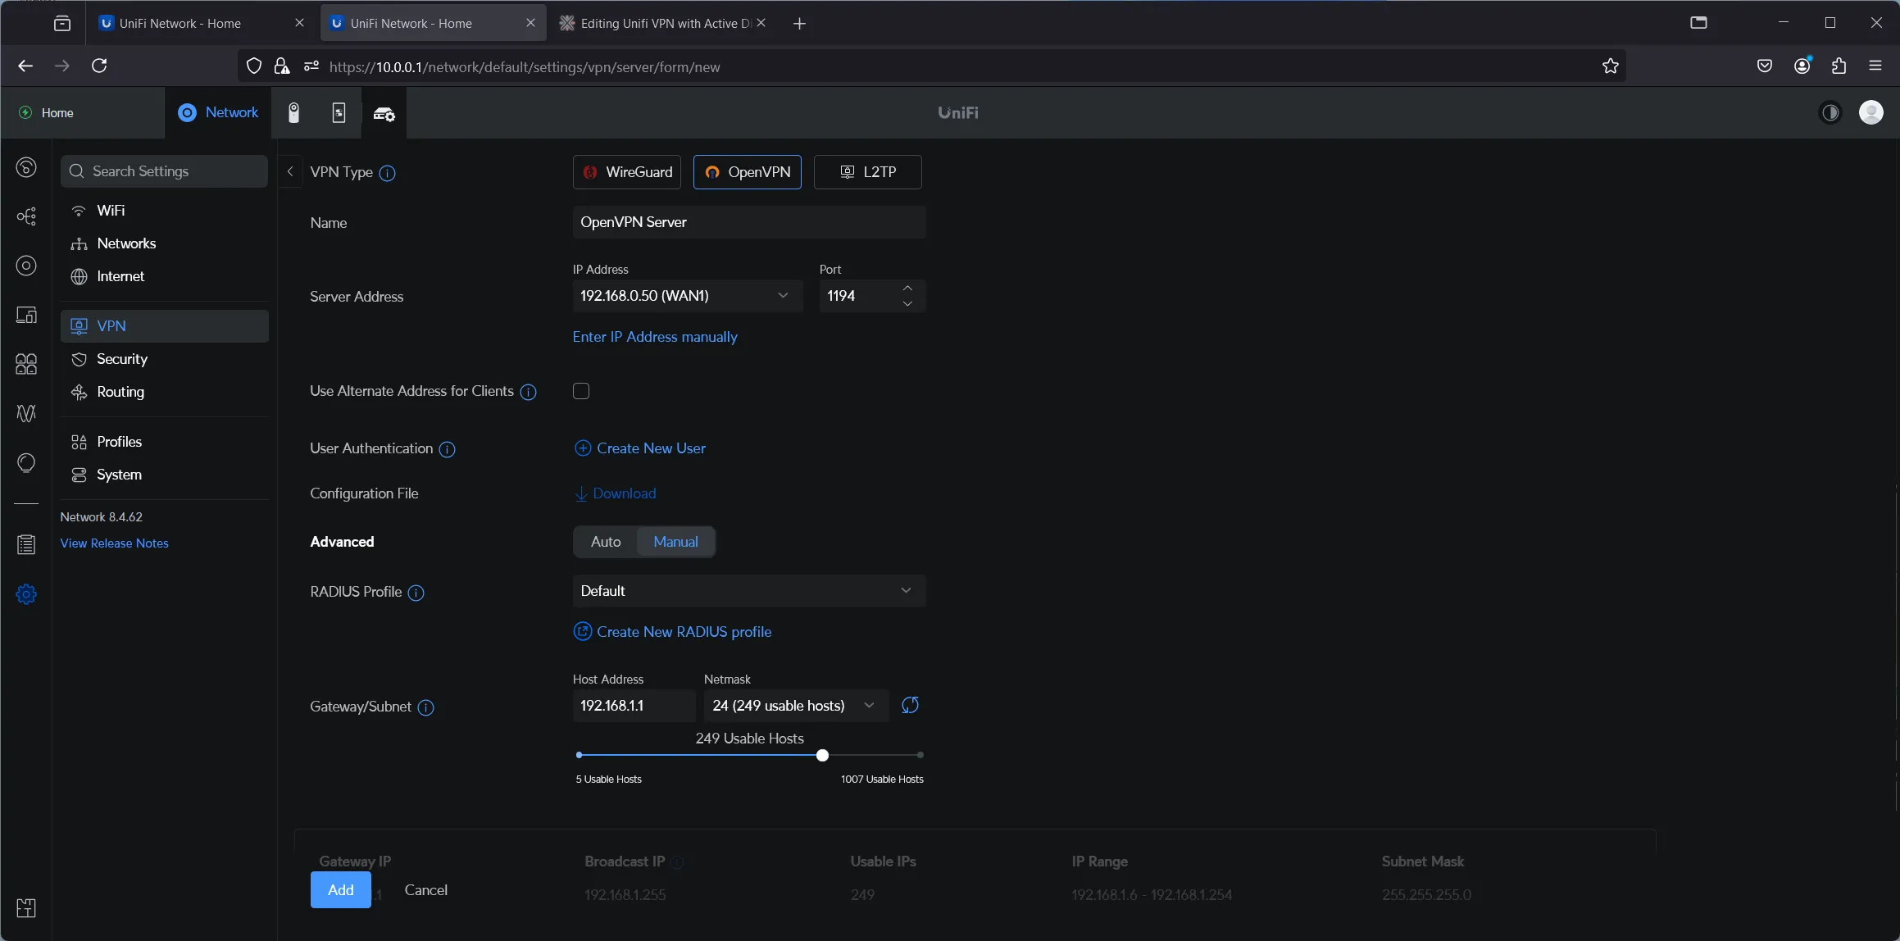Open the Netmask 24 dropdown
This screenshot has width=1900, height=941.
coord(796,705)
